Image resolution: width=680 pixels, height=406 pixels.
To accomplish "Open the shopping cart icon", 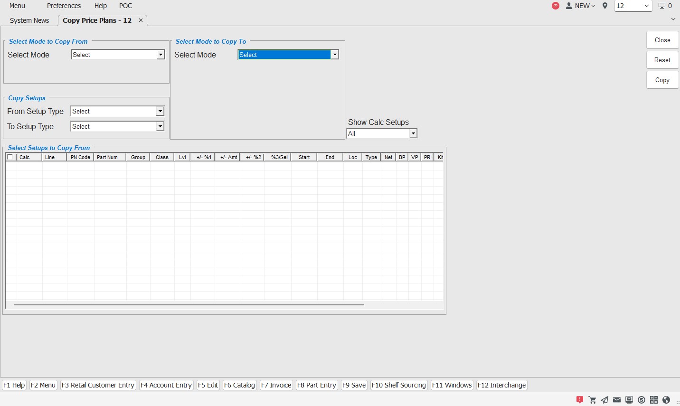I will [592, 400].
